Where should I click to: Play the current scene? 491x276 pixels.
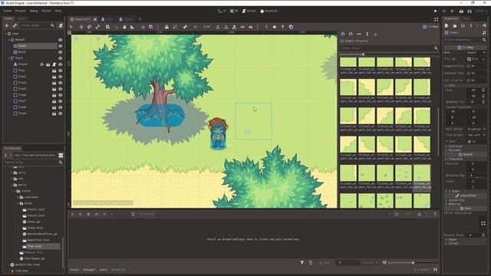click(x=461, y=11)
